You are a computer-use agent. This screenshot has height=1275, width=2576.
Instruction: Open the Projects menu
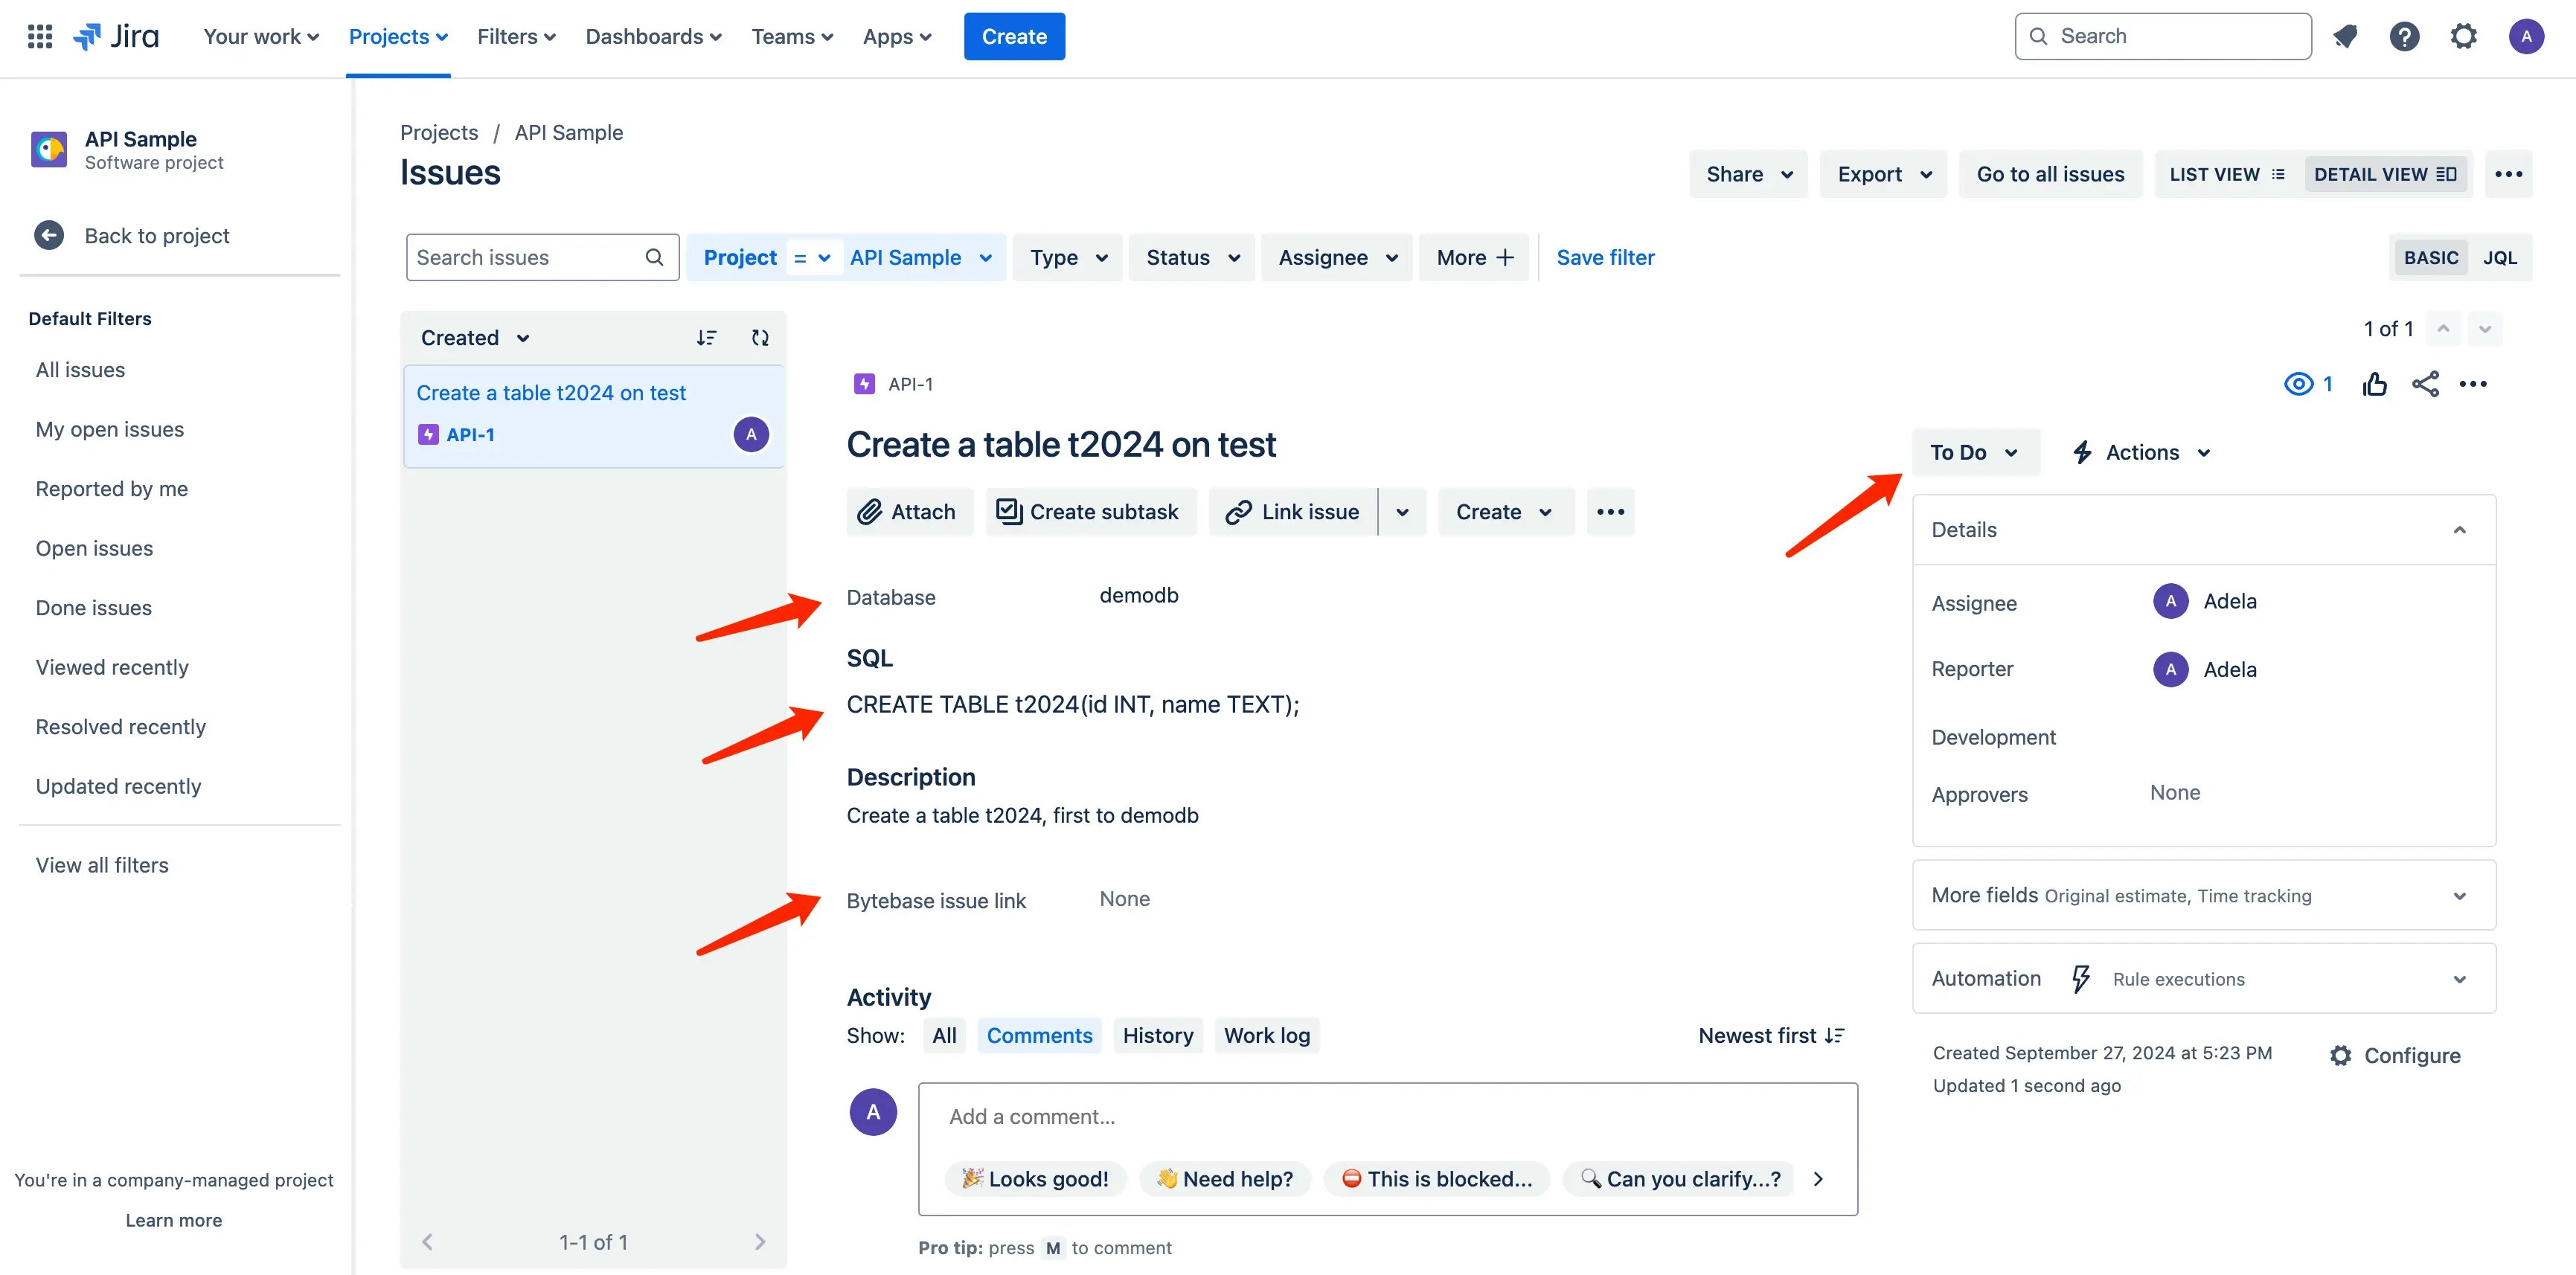click(x=397, y=36)
